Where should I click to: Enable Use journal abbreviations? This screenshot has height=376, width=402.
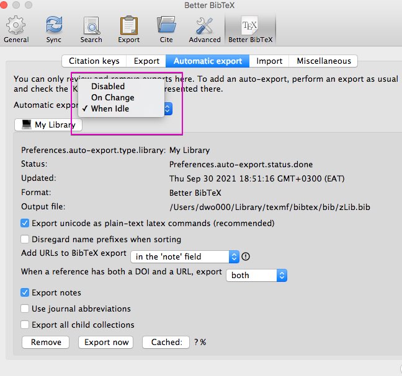pyautogui.click(x=25, y=308)
